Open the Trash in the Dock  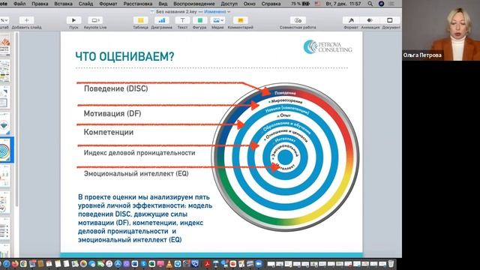[391, 264]
